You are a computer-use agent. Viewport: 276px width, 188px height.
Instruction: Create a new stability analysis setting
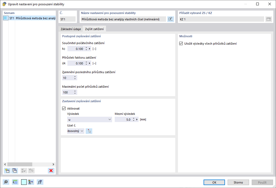[x=7, y=171]
